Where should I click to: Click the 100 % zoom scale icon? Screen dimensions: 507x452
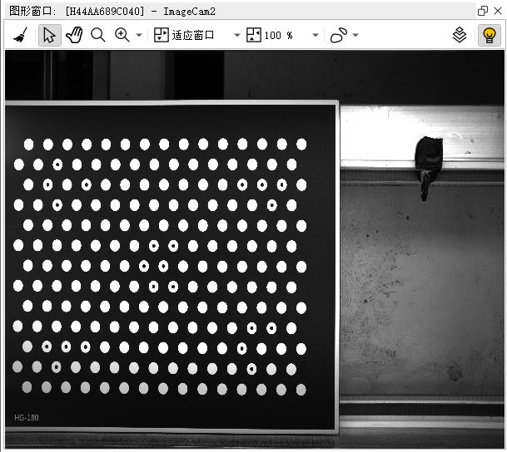[254, 35]
